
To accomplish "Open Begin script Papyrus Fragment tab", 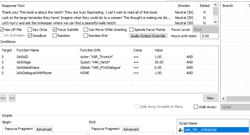I will click(19, 129).
